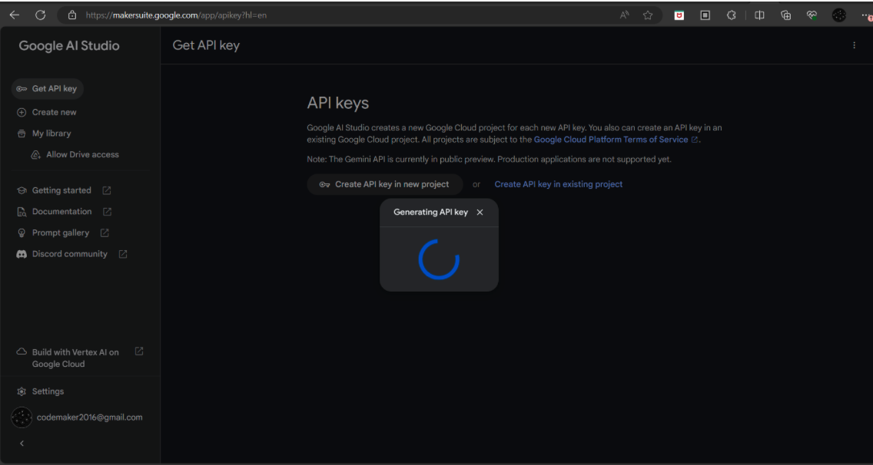Click the cloud icon for Vertex AI
This screenshot has width=873, height=465.
[x=22, y=352]
